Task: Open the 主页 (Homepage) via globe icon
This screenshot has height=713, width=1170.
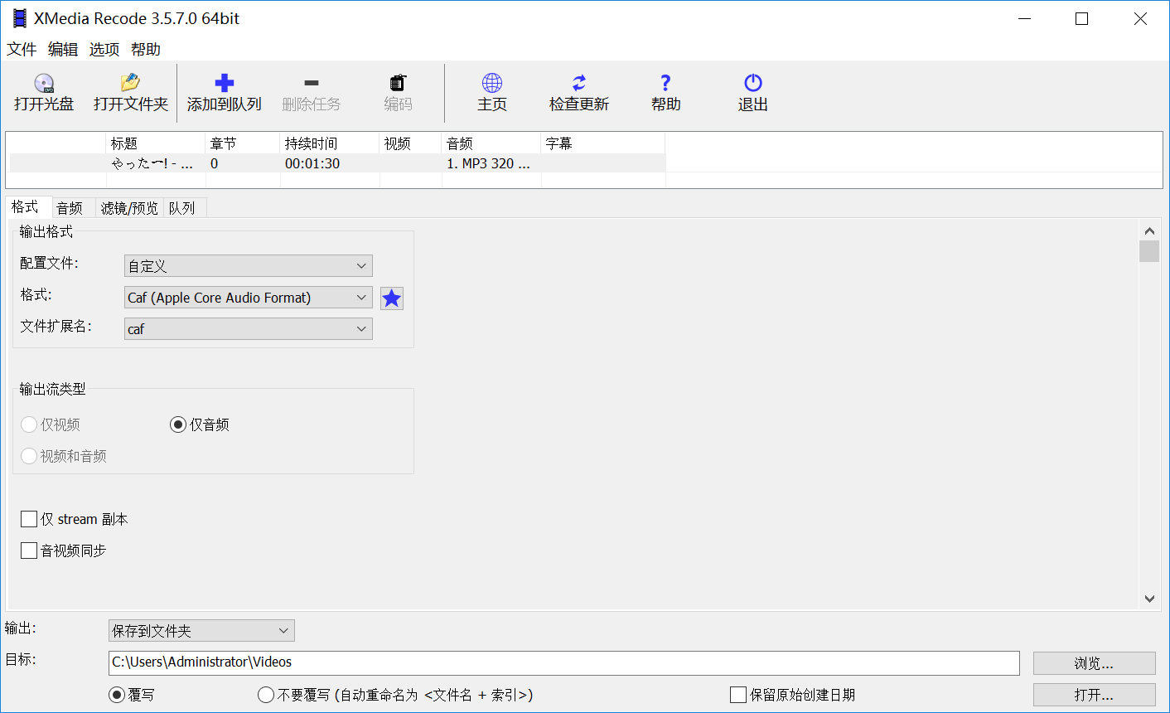Action: 491,91
